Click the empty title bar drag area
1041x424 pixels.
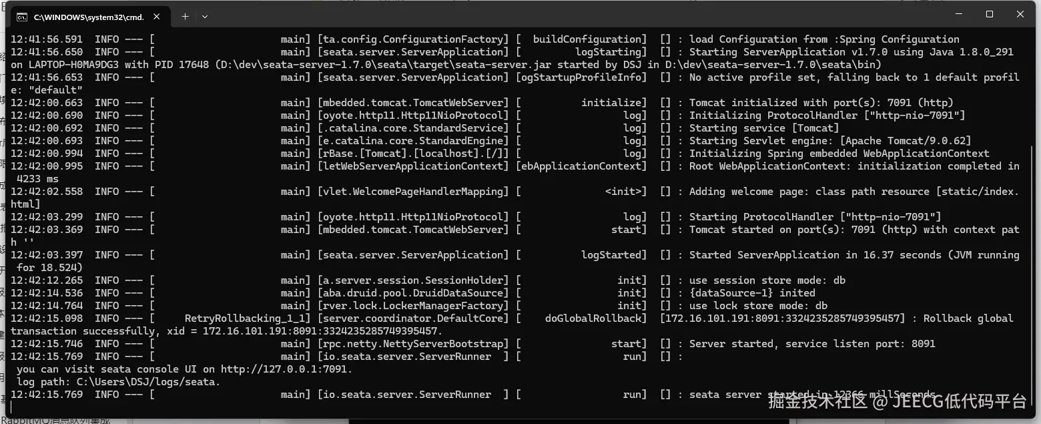point(567,15)
